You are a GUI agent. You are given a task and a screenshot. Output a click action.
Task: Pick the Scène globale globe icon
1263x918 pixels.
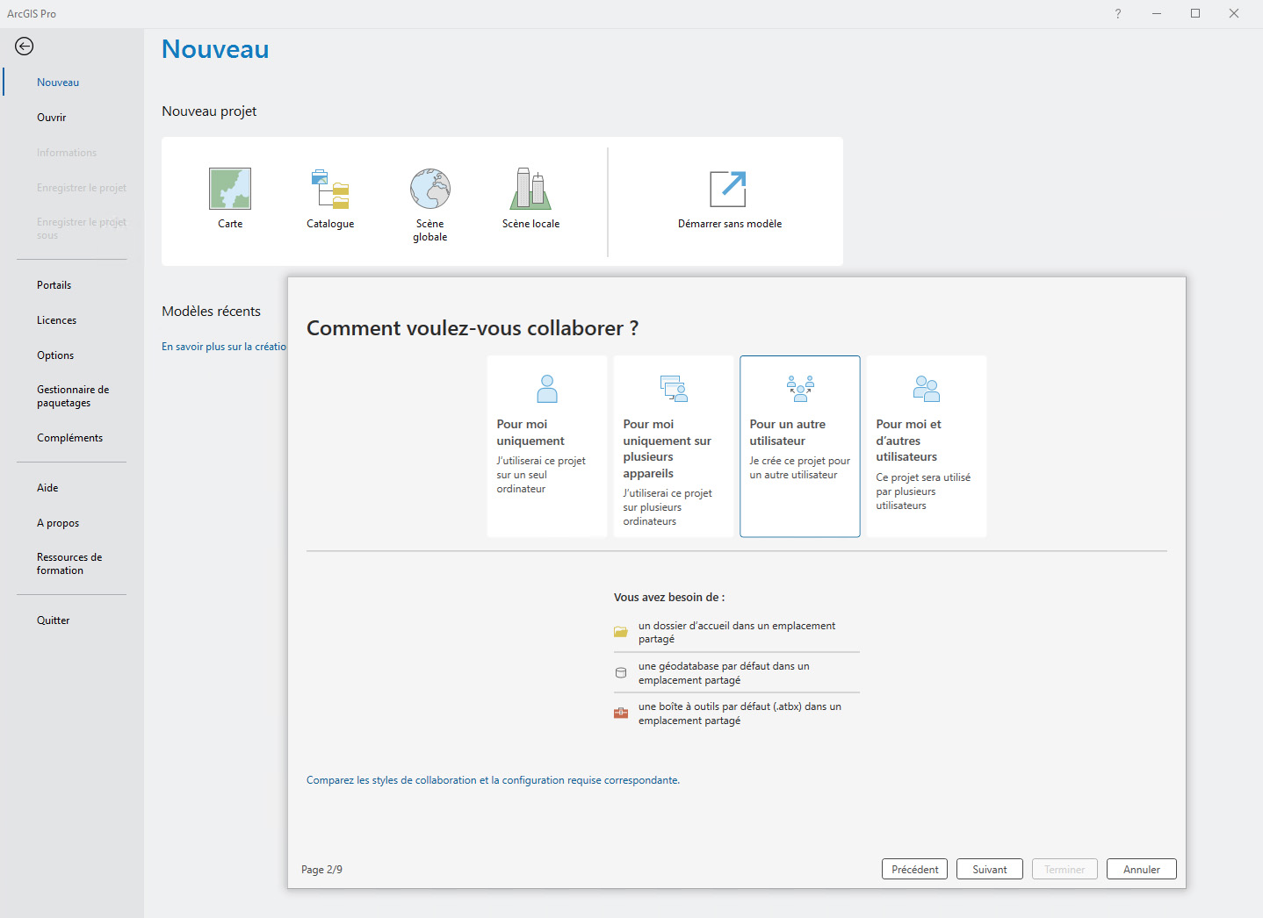tap(430, 189)
